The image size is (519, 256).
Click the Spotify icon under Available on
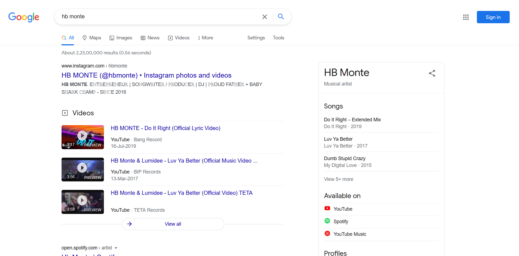tap(327, 221)
